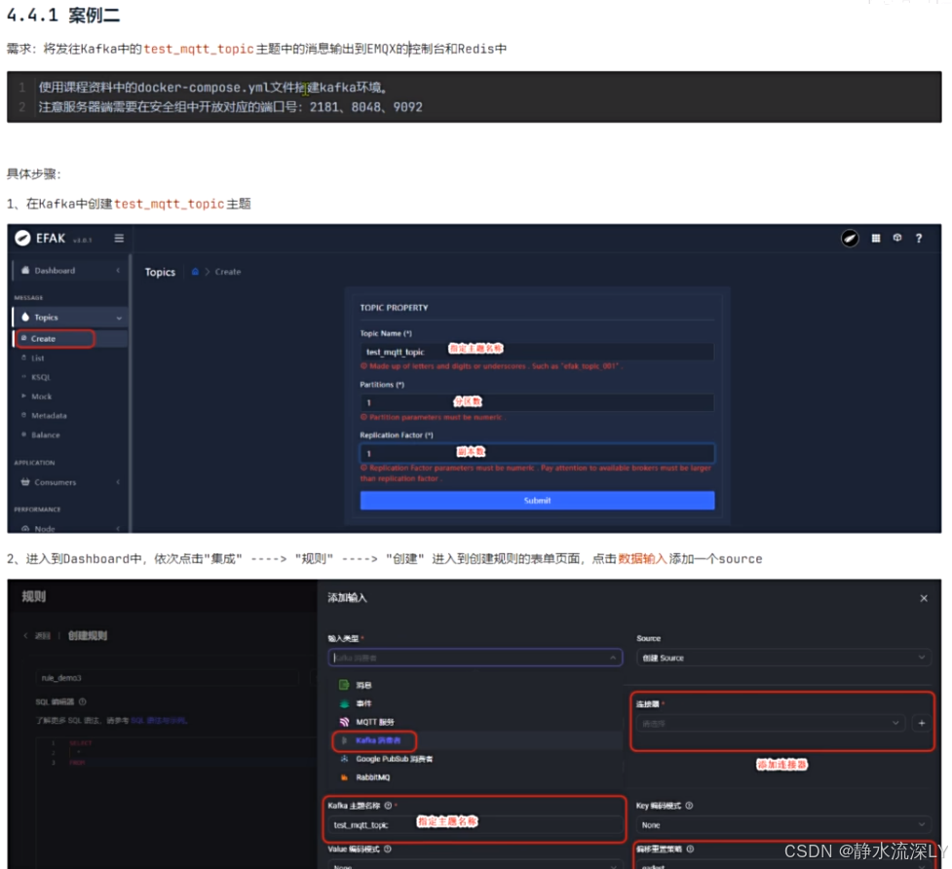Click the 4.4.1 案例二 heading
The width and height of the screenshot is (952, 869).
(x=63, y=16)
